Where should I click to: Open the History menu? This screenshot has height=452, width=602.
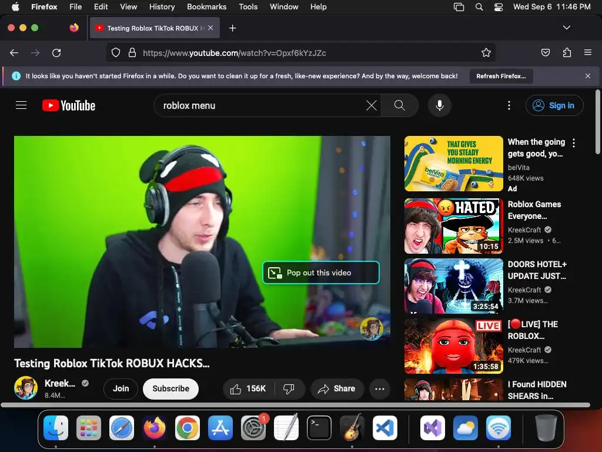[x=162, y=6]
